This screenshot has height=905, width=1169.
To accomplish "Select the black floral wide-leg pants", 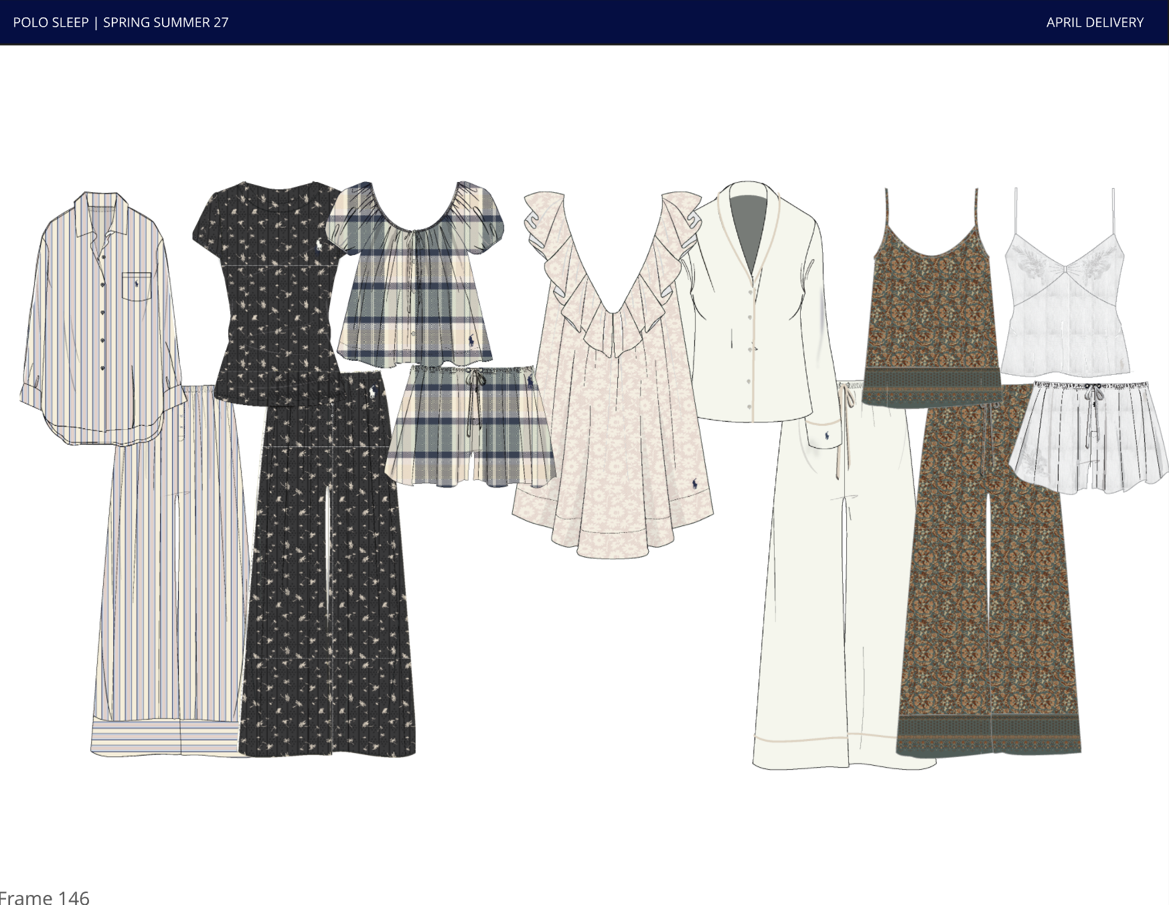I will pyautogui.click(x=327, y=563).
